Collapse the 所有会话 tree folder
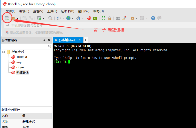This screenshot has height=128, width=196. coord(4,52)
